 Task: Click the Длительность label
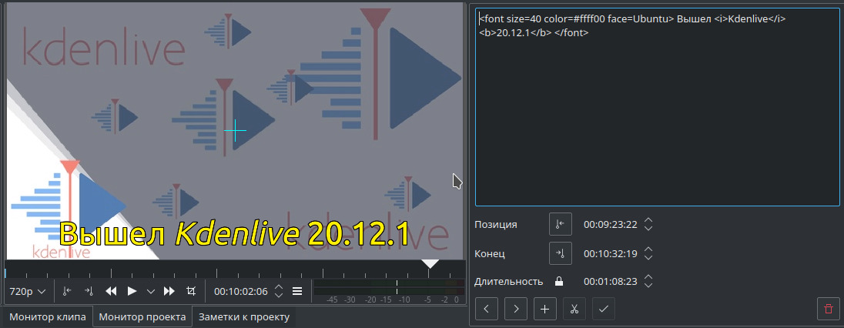pos(509,282)
